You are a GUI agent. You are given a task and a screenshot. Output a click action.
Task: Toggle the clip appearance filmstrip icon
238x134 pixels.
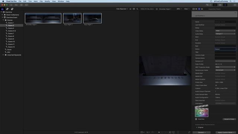[134, 9]
